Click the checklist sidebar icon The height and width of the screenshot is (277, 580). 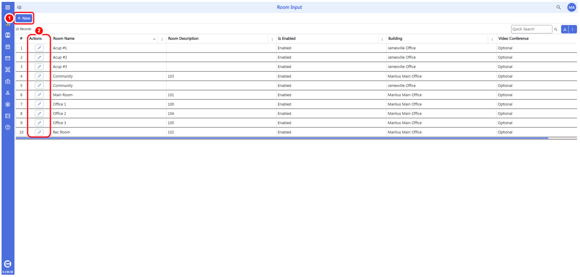[x=8, y=116]
